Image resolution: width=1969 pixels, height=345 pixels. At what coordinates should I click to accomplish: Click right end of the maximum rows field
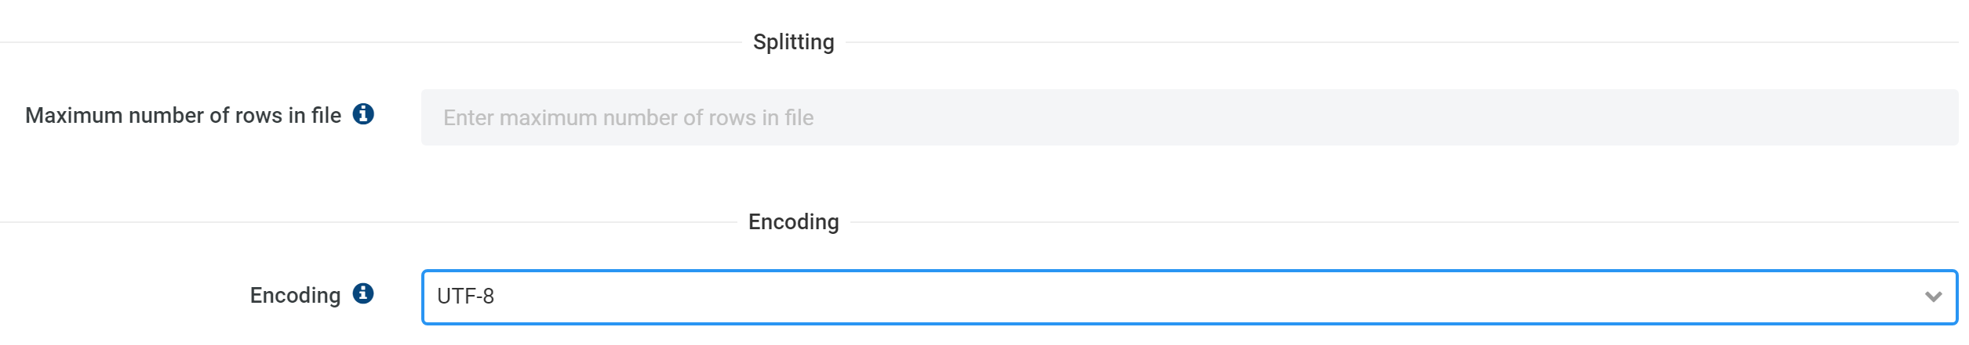[x=1922, y=117]
